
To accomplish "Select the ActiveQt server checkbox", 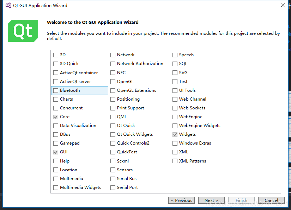I will click(x=56, y=82).
